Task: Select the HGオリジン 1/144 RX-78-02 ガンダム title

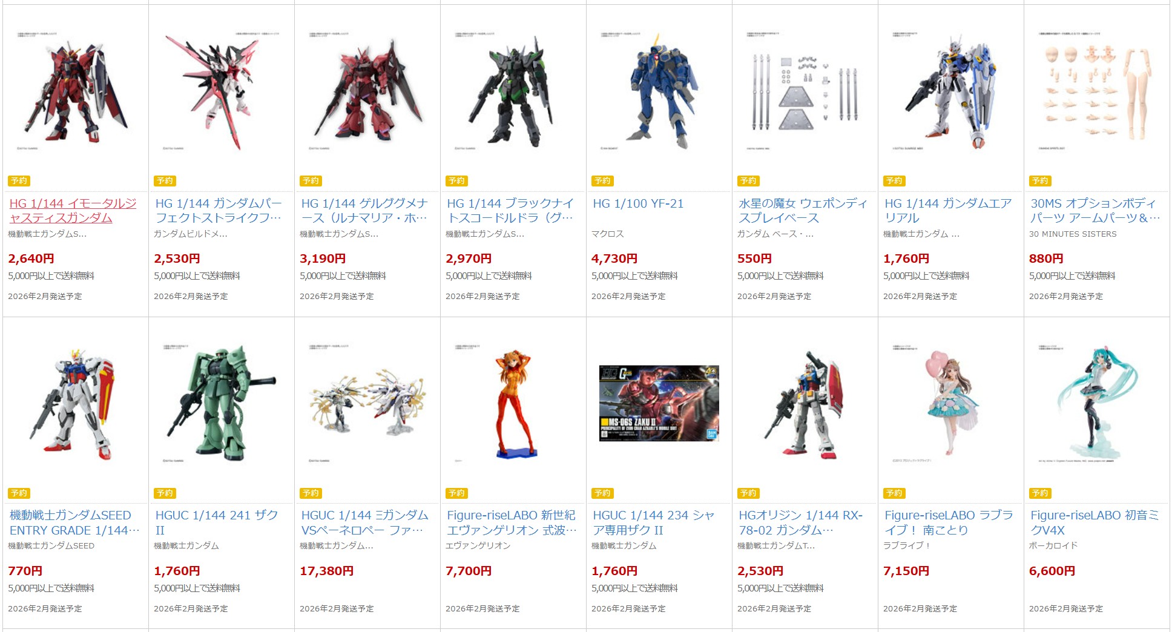Action: tap(800, 522)
